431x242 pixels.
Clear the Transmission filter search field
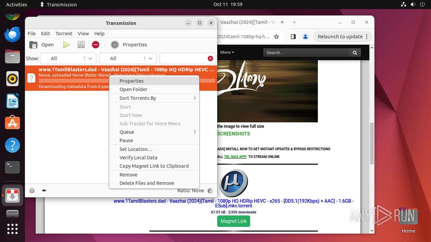point(210,58)
